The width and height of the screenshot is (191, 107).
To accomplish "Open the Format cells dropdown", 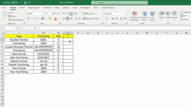I will coord(174,16).
